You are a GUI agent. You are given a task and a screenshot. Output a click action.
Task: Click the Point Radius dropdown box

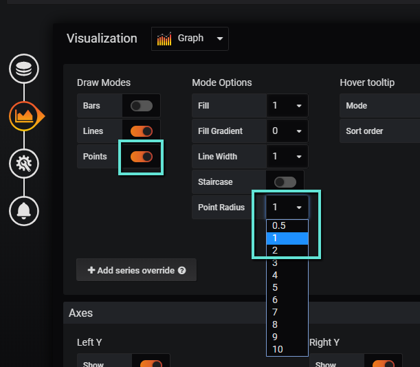(x=287, y=207)
